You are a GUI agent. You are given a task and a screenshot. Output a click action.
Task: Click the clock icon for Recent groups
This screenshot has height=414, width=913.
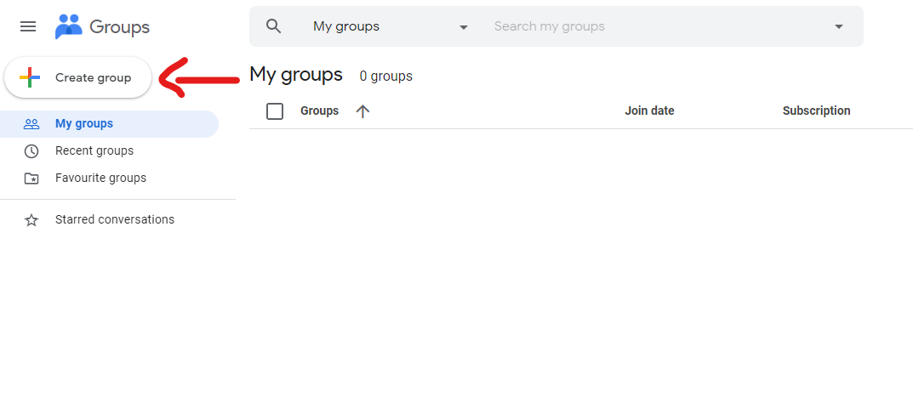tap(31, 151)
